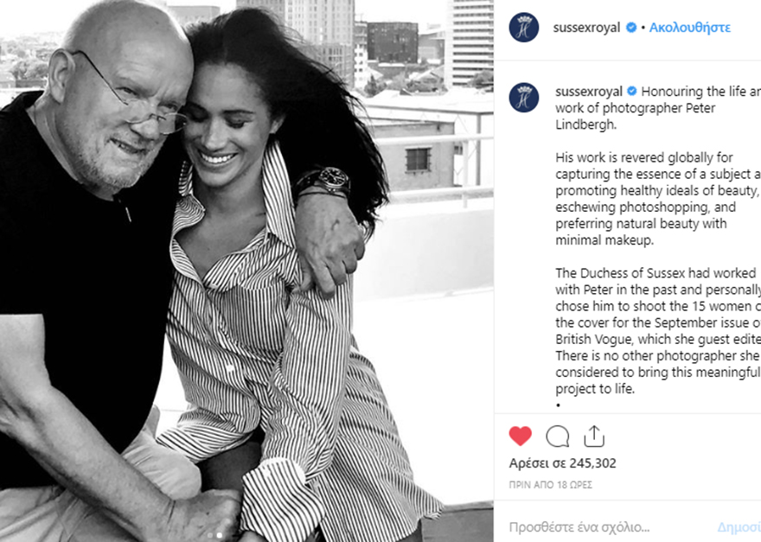Select the active second carousel dot
The image size is (761, 542).
point(220,536)
